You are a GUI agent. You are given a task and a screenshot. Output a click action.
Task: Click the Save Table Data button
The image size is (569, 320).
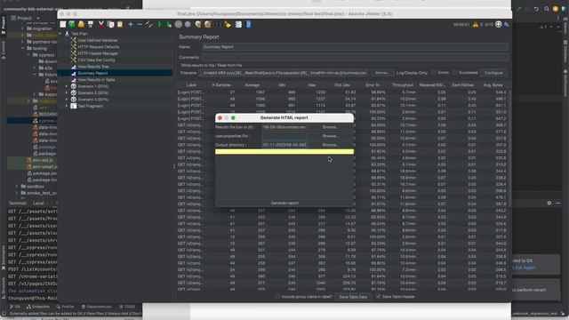point(353,297)
